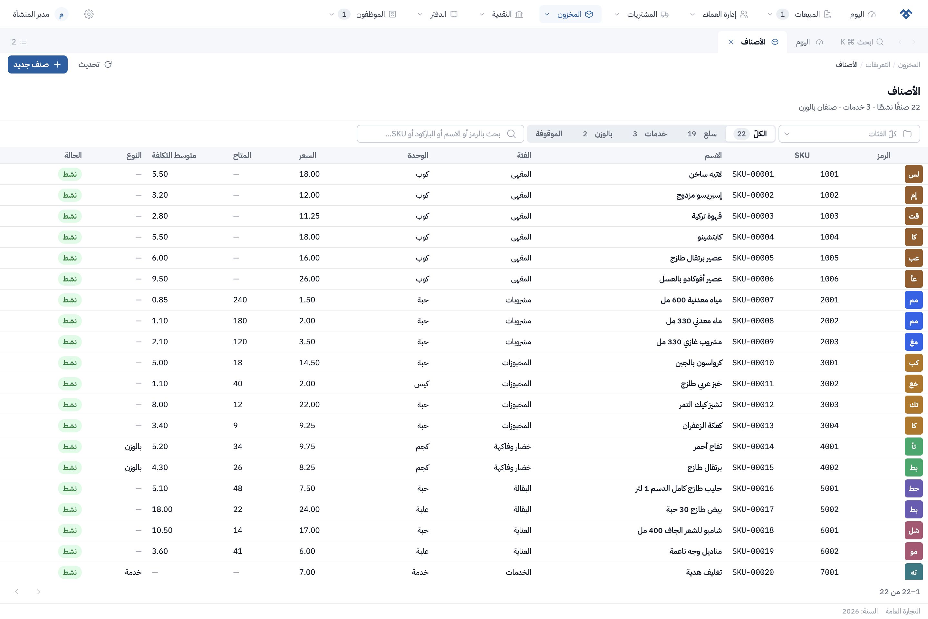The height and width of the screenshot is (619, 928).
Task: Open اليوم in the top navigation
Action: pyautogui.click(x=863, y=14)
